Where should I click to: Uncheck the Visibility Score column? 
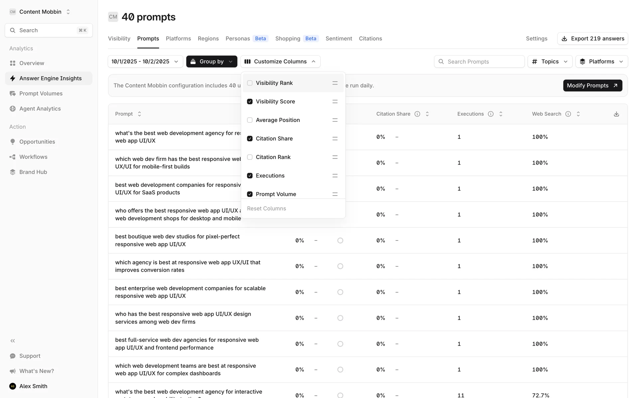pyautogui.click(x=250, y=101)
